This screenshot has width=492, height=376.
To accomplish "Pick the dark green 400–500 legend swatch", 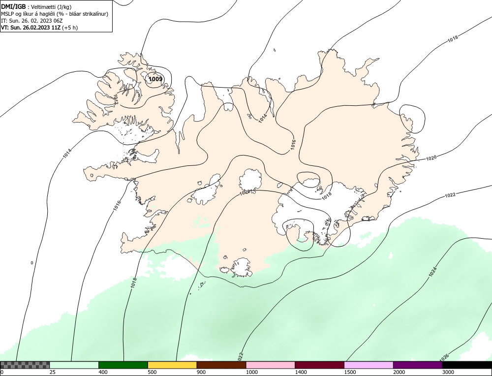I will 123,365.
